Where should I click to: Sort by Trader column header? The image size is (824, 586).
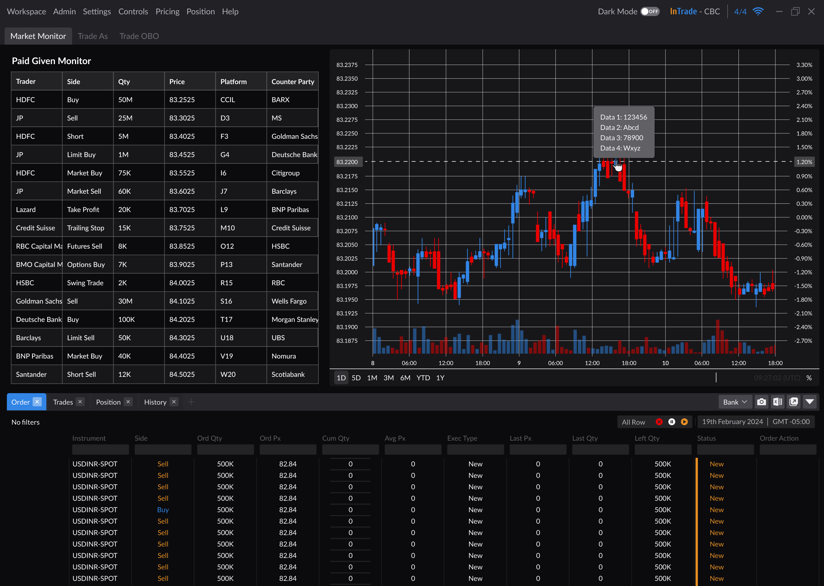pyautogui.click(x=37, y=81)
